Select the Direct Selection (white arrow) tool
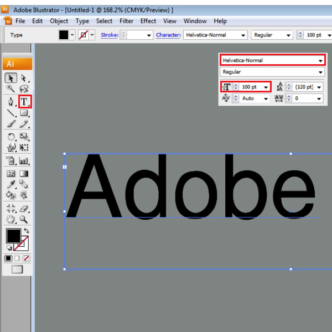The height and width of the screenshot is (332, 332). [24, 78]
